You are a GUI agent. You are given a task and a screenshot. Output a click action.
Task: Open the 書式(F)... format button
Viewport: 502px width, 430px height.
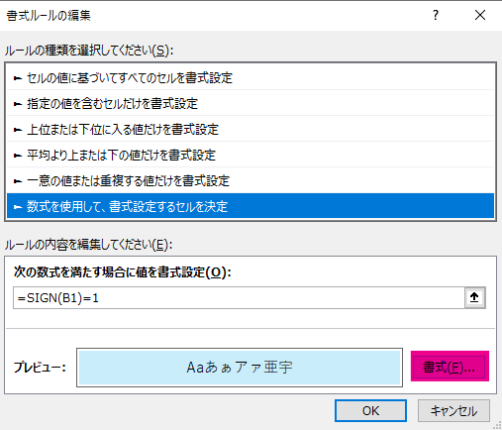(450, 367)
